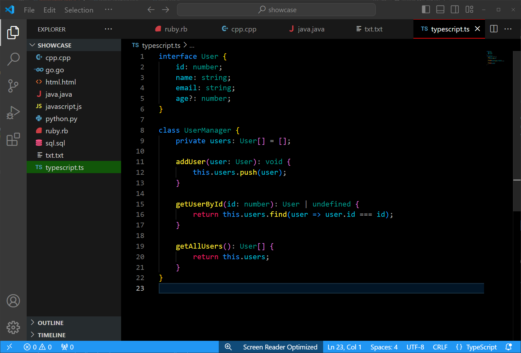The width and height of the screenshot is (521, 353).
Task: Select typescript.ts in the Explorer
Action: (x=74, y=167)
